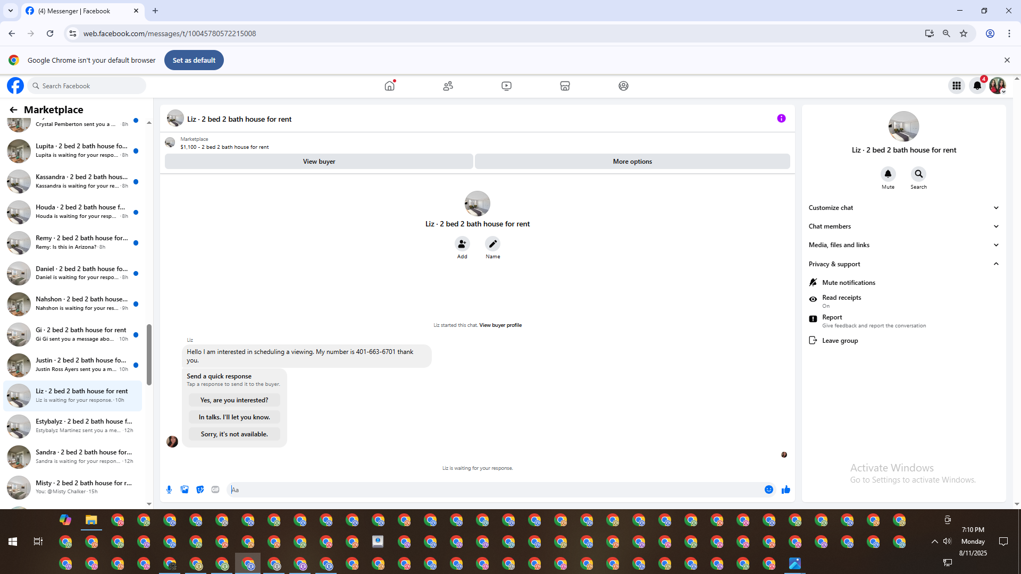Image resolution: width=1021 pixels, height=574 pixels.
Task: Click the Add people icon in chat
Action: 462,244
